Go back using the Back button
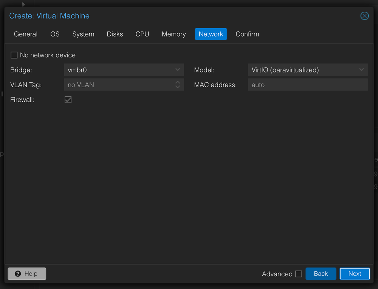This screenshot has width=378, height=289. [x=321, y=274]
